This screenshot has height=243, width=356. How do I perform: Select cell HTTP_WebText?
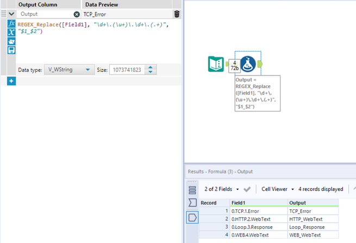313,219
